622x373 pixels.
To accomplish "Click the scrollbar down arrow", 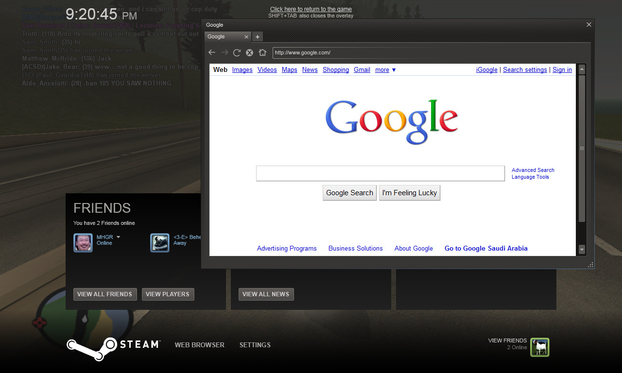I will (582, 250).
